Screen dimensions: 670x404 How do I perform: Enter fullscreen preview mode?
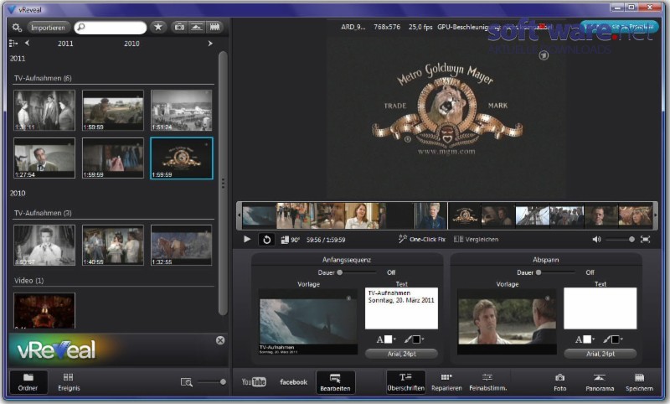click(645, 240)
